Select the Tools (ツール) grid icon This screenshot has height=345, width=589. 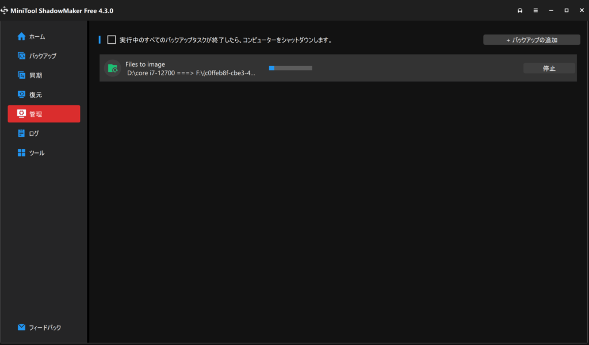coord(21,153)
